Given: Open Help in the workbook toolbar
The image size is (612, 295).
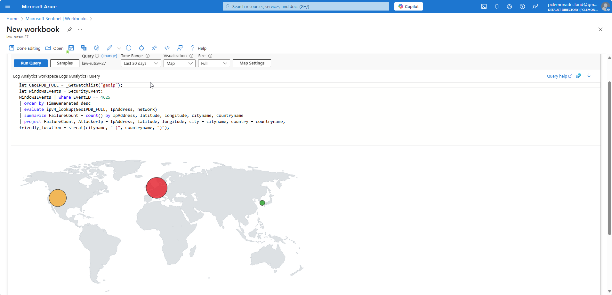Looking at the screenshot, I should tap(198, 48).
